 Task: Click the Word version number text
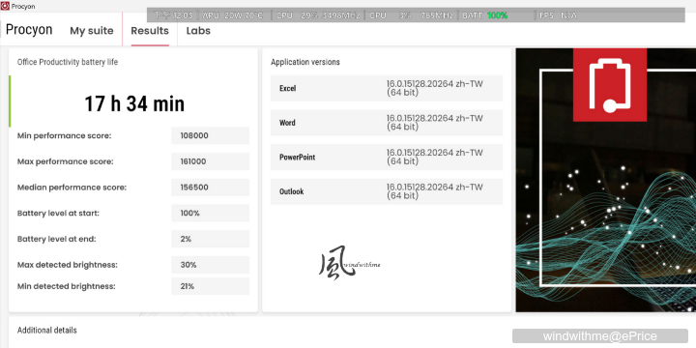(435, 123)
